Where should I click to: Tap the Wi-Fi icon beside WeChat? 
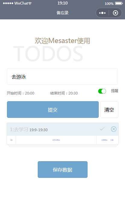(30, 3)
